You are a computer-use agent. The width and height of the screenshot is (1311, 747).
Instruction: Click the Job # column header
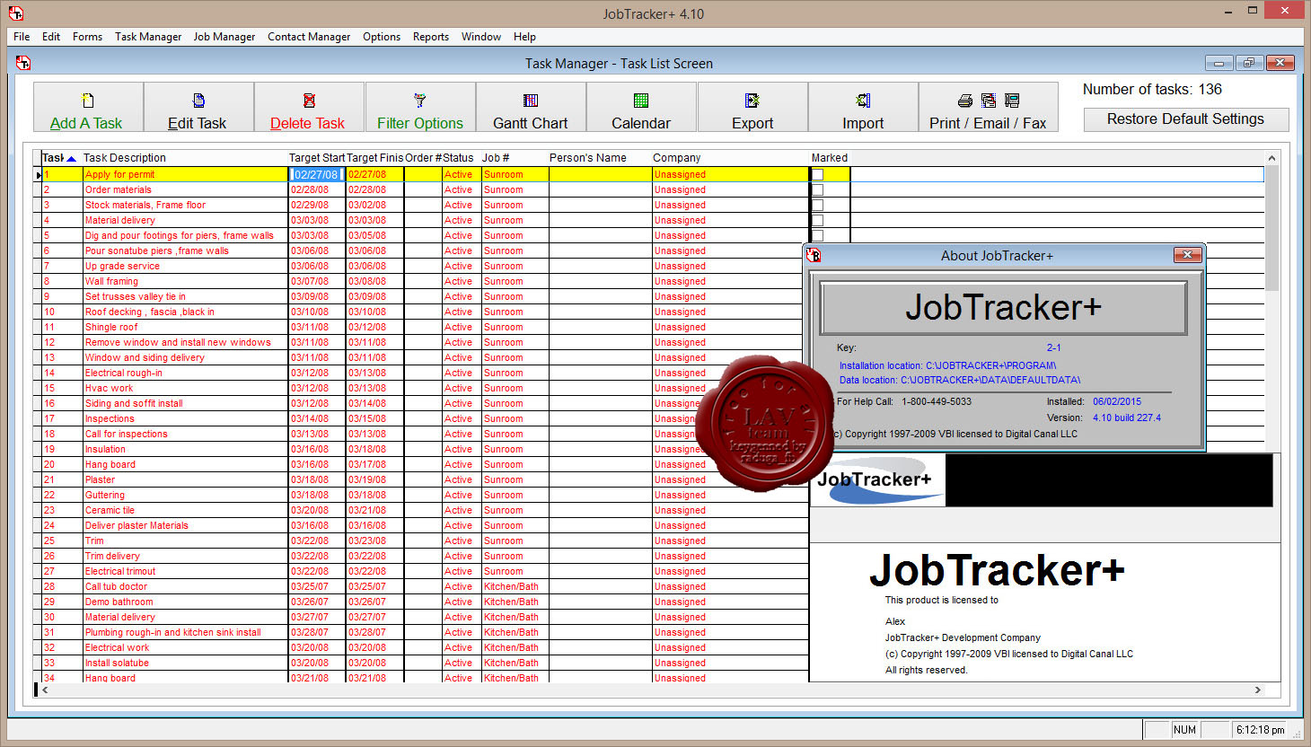514,158
